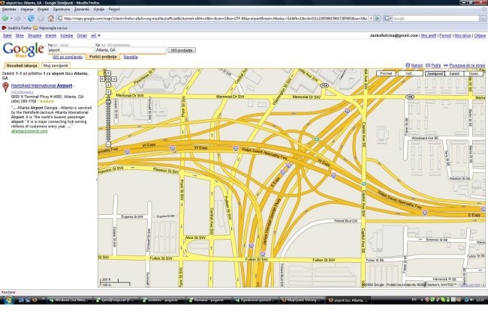Open the 'Moj račun' link
Image resolution: width=488 pixels, height=334 pixels.
[462, 36]
